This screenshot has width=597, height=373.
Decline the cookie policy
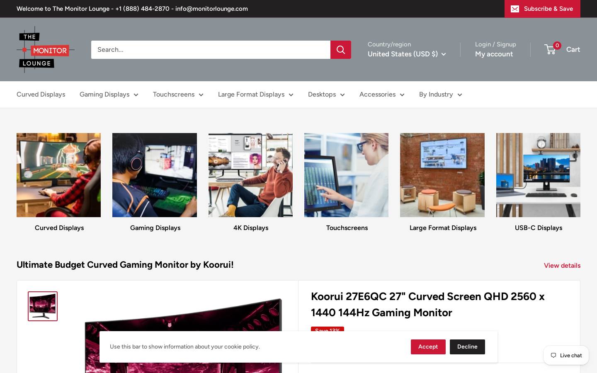(x=467, y=347)
